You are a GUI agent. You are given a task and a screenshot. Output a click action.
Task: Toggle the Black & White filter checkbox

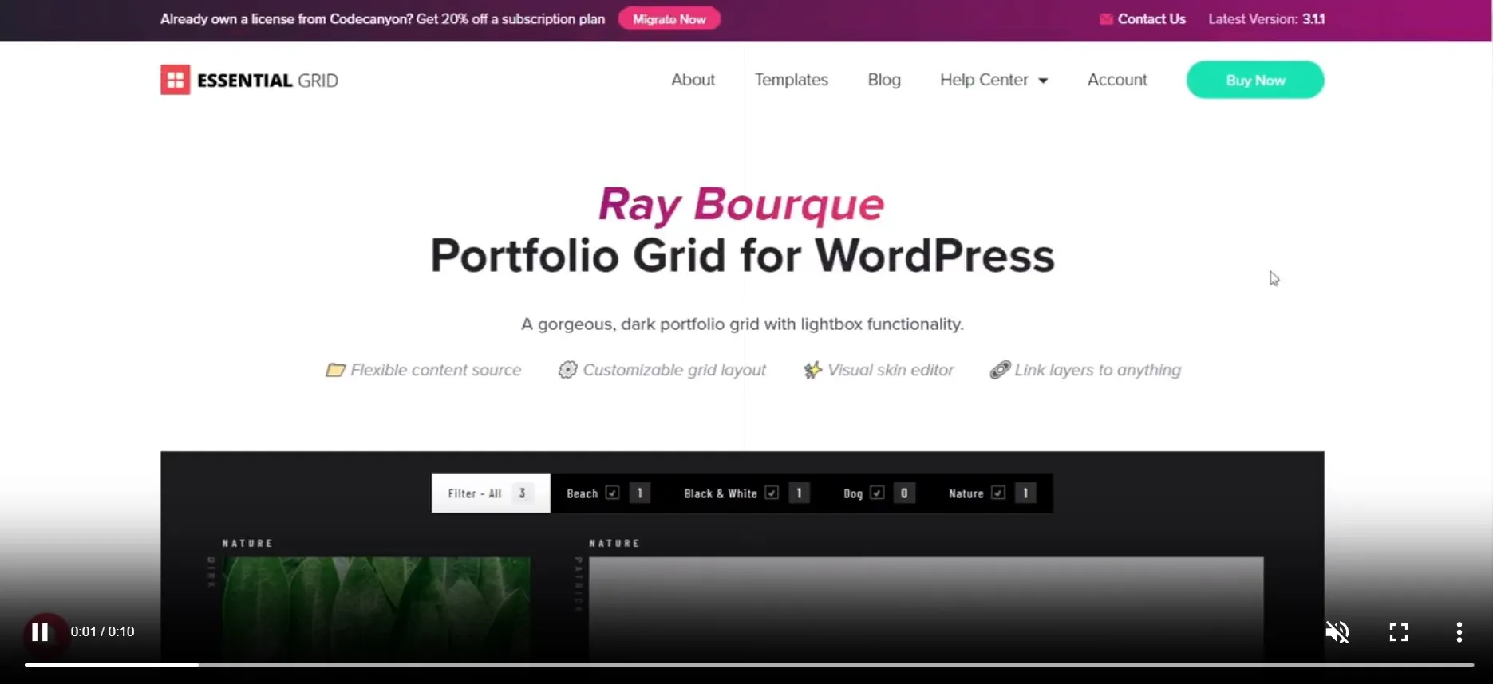point(772,493)
